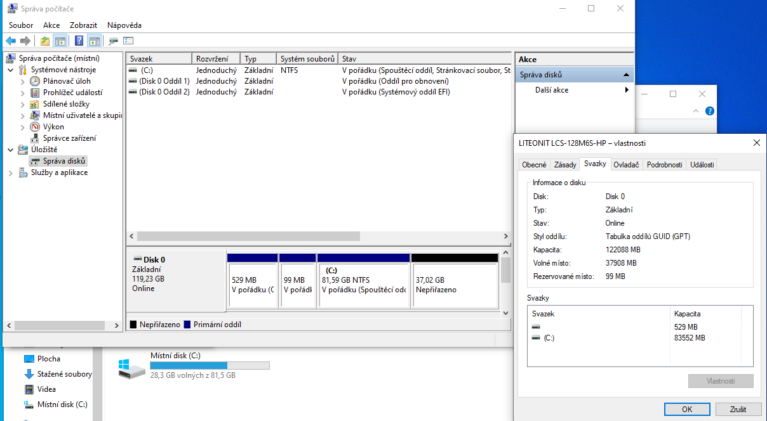Toggle the show/hide action pane icon
This screenshot has height=421, width=767.
[x=94, y=41]
